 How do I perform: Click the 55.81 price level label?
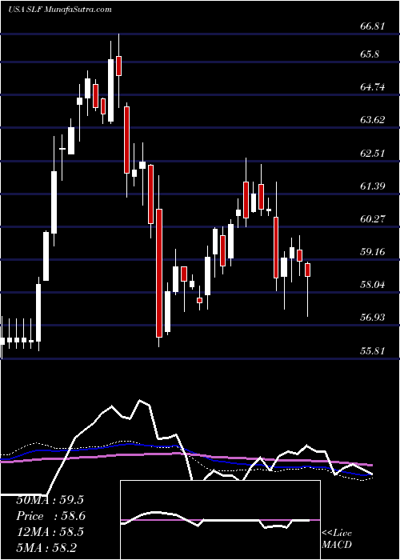(x=373, y=350)
